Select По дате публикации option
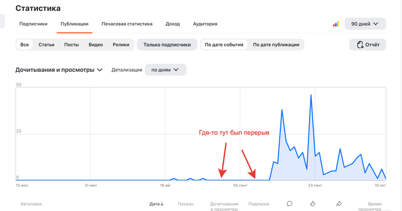 pyautogui.click(x=276, y=45)
